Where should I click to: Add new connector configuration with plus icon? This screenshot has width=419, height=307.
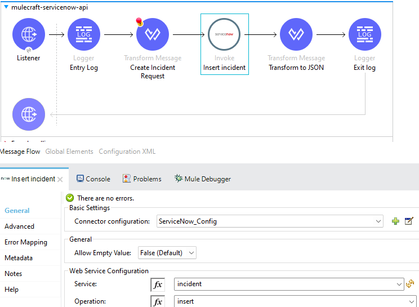[395, 221]
